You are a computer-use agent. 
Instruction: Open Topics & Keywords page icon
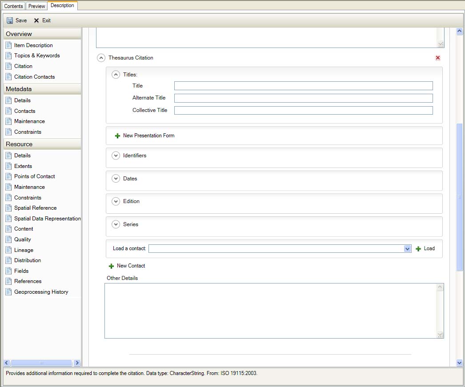point(8,56)
